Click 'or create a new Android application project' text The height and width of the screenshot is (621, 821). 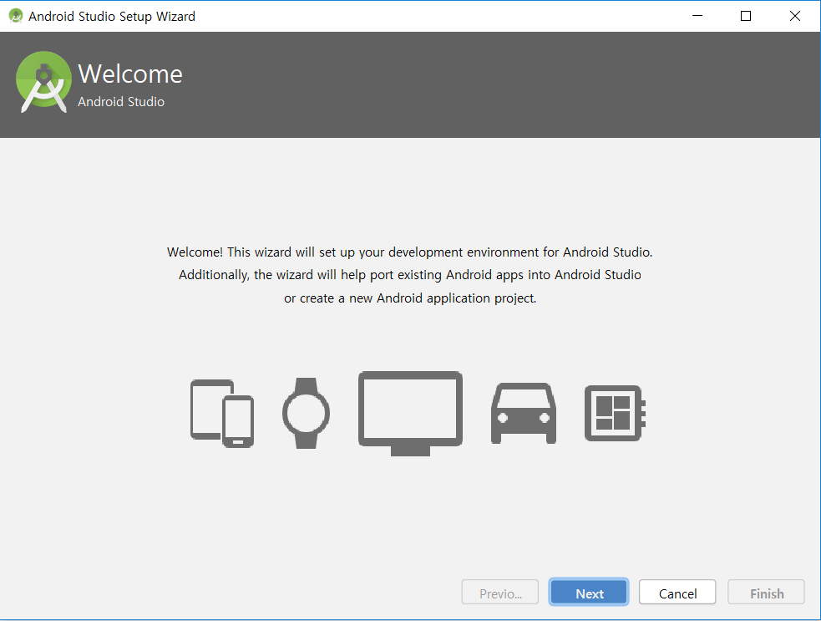tap(410, 298)
